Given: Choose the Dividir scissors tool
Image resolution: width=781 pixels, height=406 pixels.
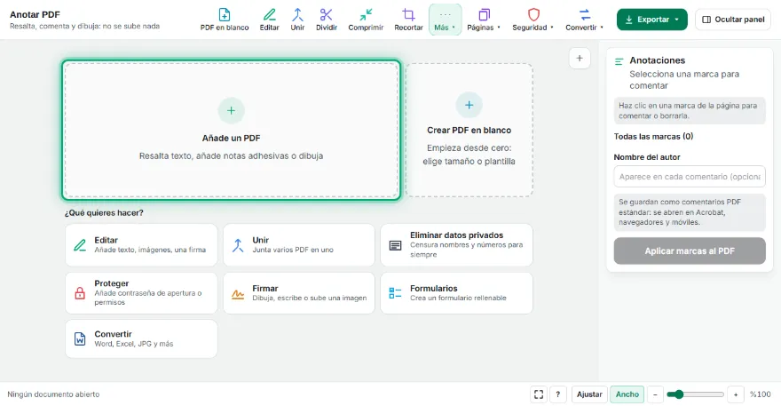Looking at the screenshot, I should point(327,20).
